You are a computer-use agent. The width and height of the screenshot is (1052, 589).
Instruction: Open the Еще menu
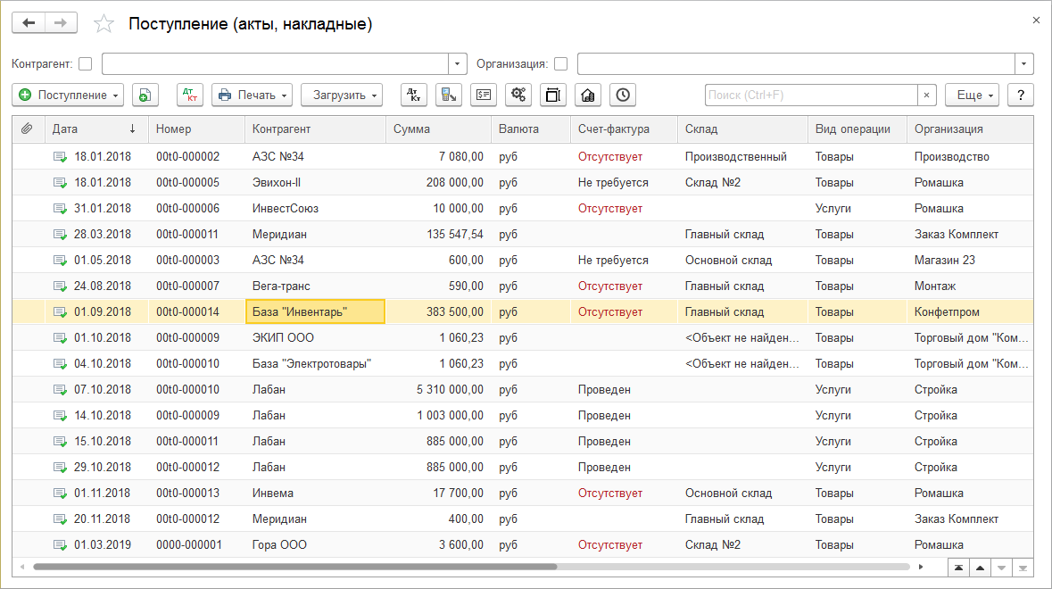(971, 95)
